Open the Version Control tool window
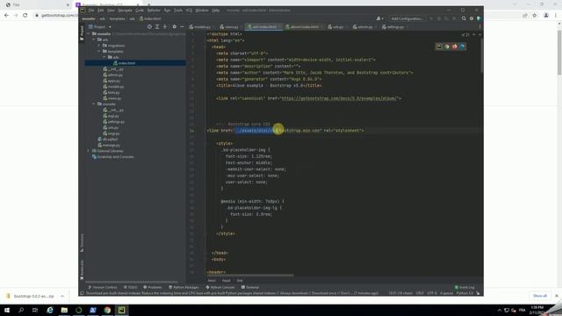Image resolution: width=562 pixels, height=316 pixels. [103, 287]
